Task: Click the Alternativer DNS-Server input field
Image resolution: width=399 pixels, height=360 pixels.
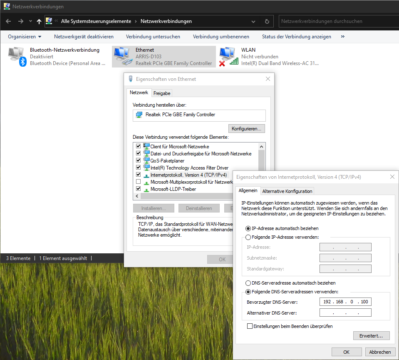Action: 345,312
